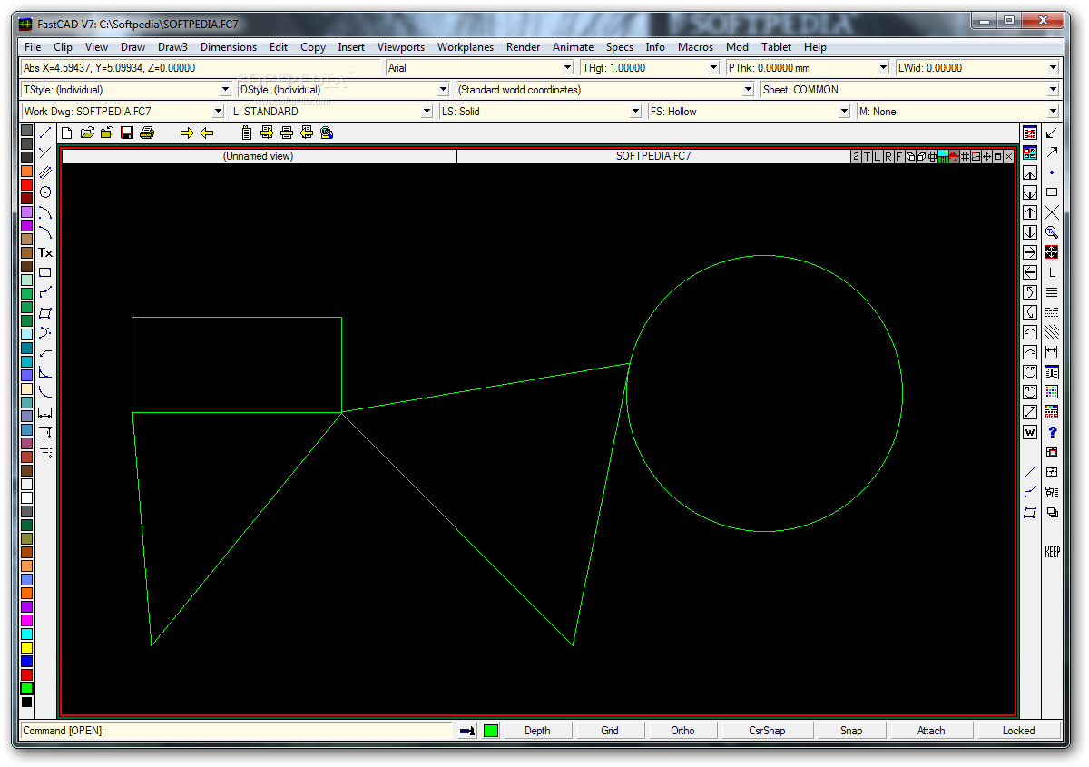Click the erase X icon on right toolbar
The image size is (1089, 767).
(1052, 212)
